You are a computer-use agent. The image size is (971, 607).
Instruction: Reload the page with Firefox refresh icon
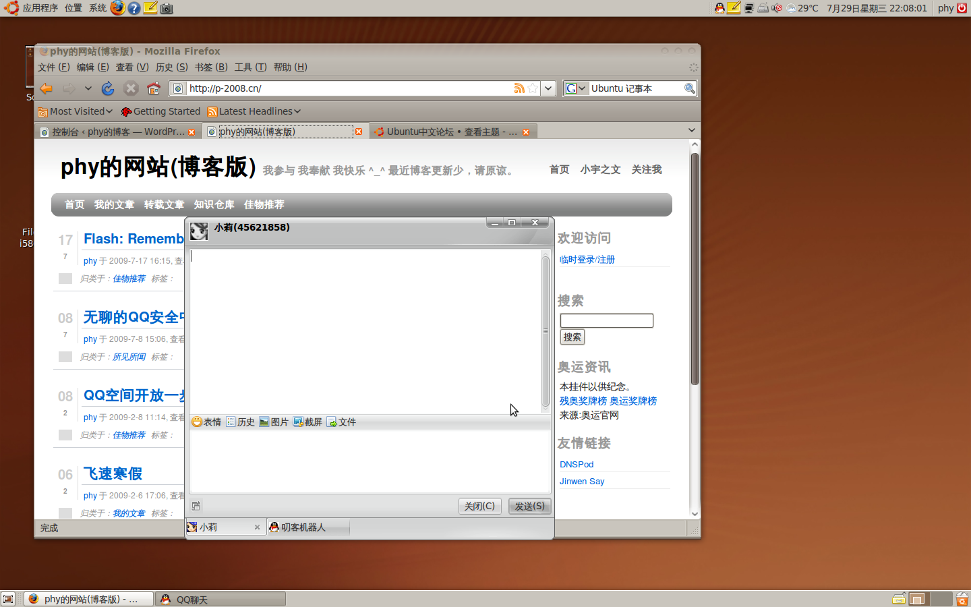tap(108, 88)
